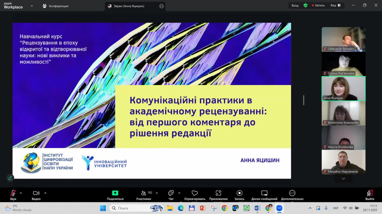Expand video options arrow beside camera
The height and width of the screenshot is (214, 382).
click(x=45, y=193)
